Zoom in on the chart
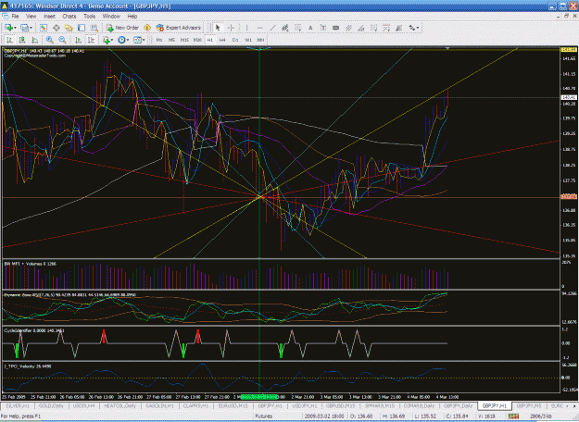Viewport: 579px width, 422px height. click(x=49, y=40)
